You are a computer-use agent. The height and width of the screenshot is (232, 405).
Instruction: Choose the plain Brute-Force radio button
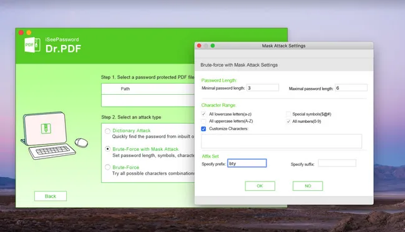tap(107, 167)
